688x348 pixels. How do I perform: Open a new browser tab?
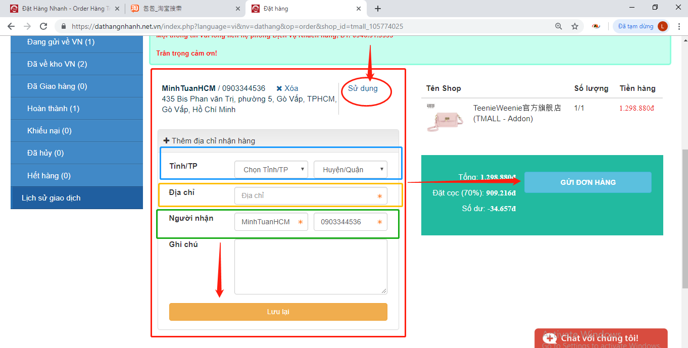(x=378, y=9)
